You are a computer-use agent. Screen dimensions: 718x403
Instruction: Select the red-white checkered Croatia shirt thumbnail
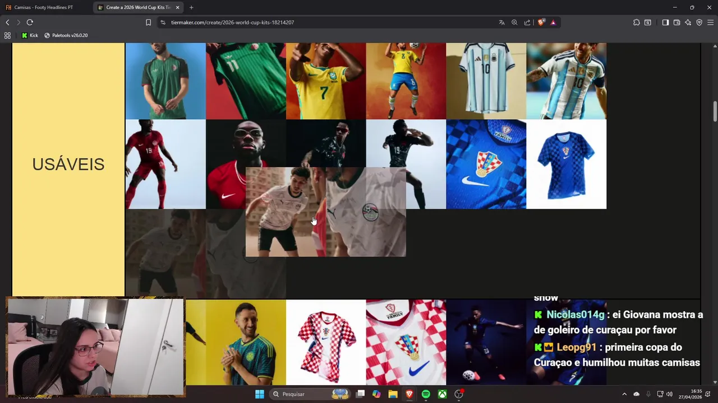326,343
